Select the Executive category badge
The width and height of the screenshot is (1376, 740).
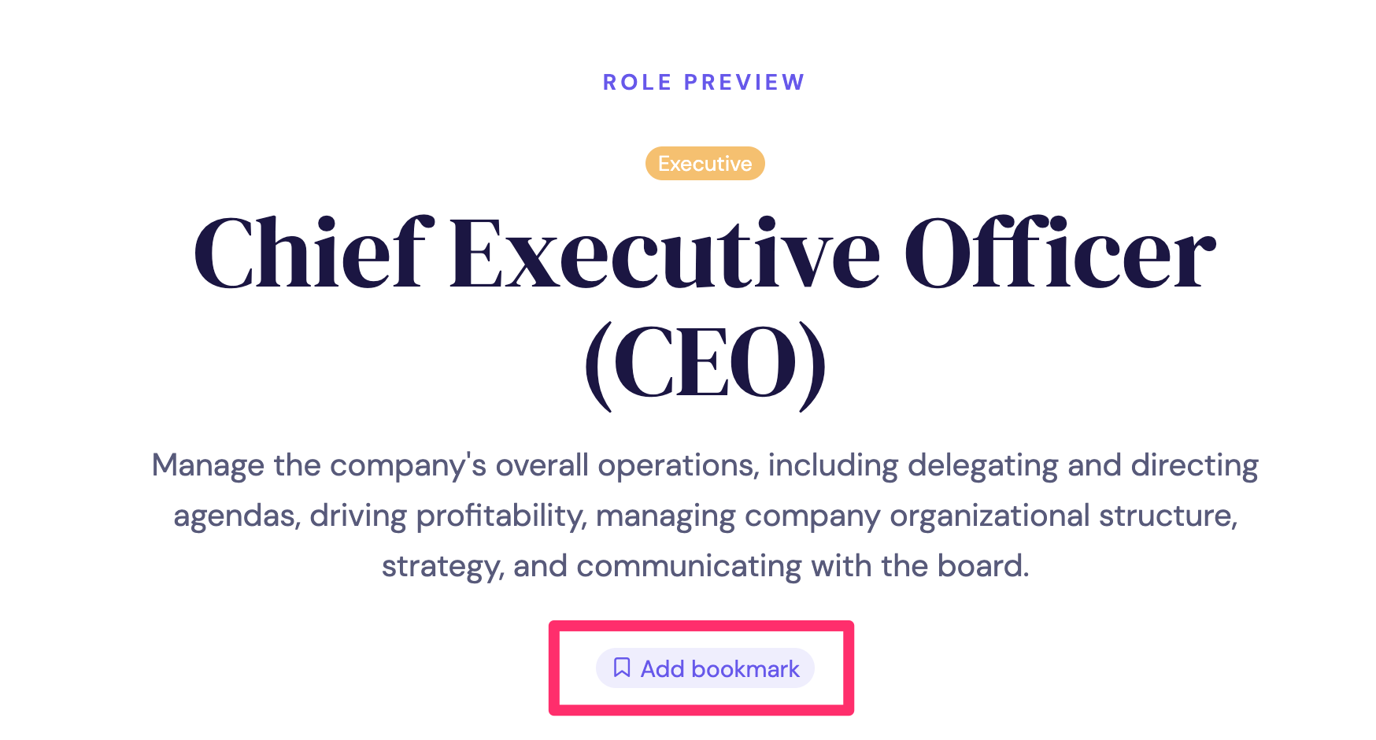click(705, 164)
